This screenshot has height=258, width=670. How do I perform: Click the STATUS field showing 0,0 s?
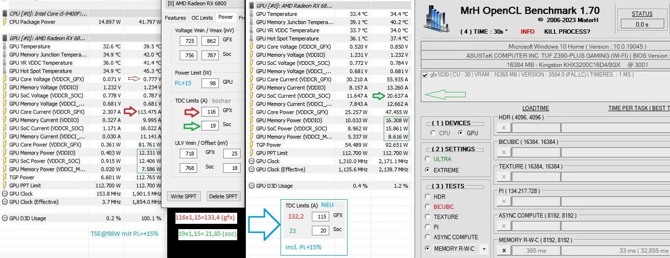coord(642,24)
